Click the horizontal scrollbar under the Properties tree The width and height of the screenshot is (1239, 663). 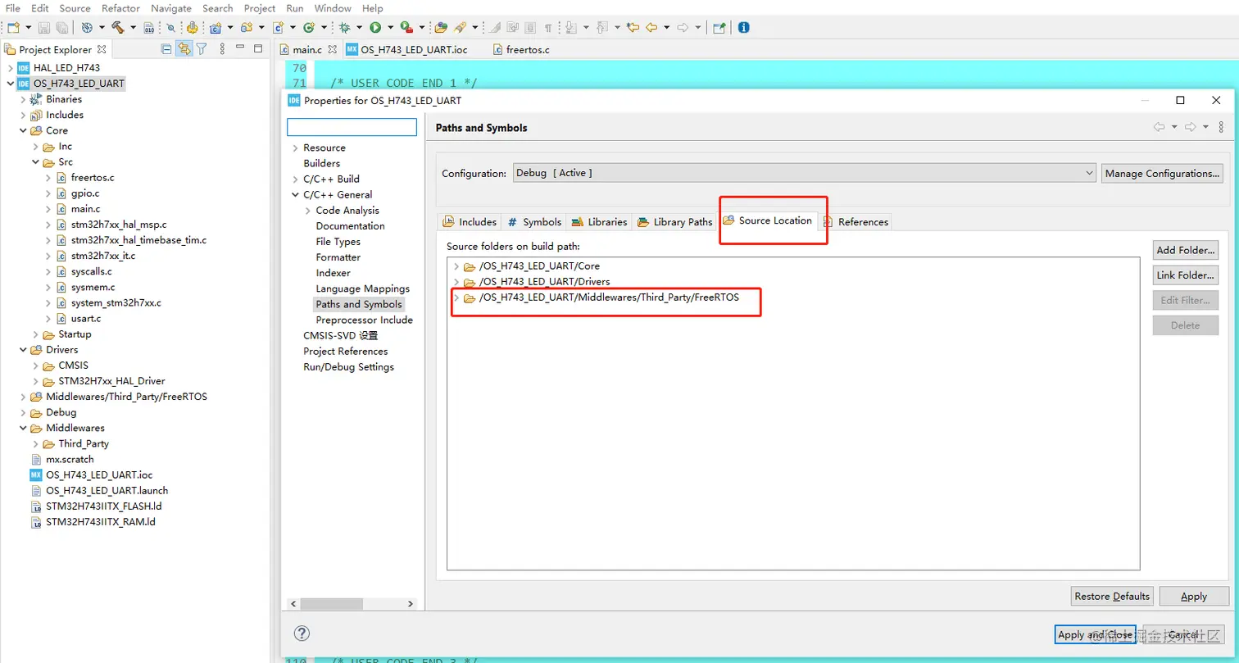[x=352, y=603]
